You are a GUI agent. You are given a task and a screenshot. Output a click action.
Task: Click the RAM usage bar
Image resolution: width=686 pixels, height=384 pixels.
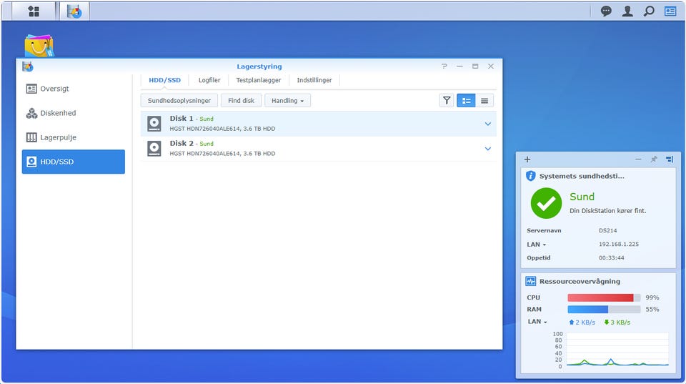[x=604, y=310]
